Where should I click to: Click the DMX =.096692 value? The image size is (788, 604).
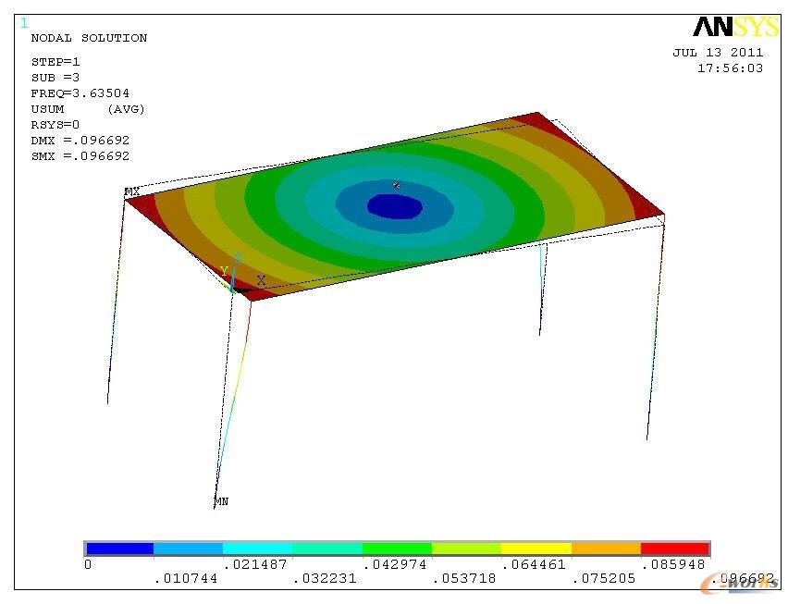pyautogui.click(x=80, y=141)
